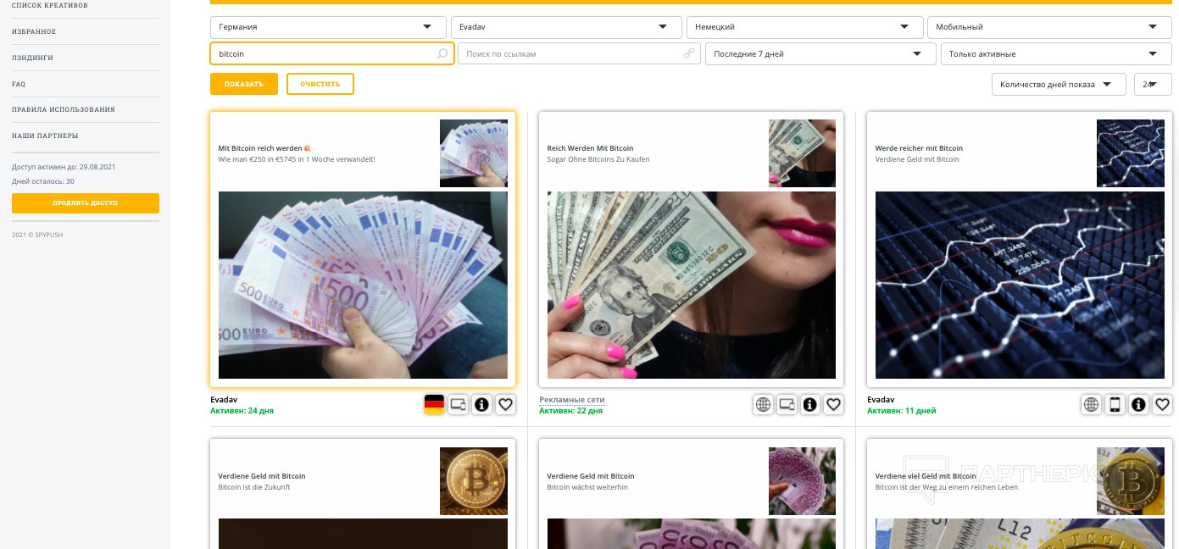
Task: Click text 'Bitcoin ist die Zukunft'
Action: (x=254, y=487)
